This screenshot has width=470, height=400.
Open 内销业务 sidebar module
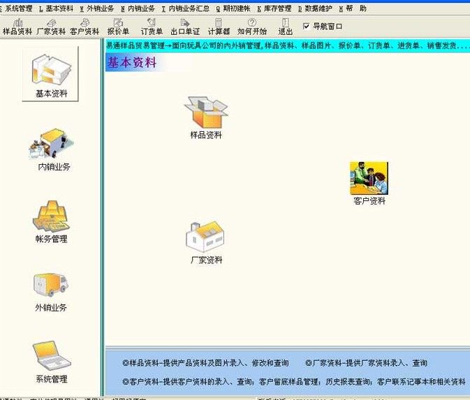(53, 149)
